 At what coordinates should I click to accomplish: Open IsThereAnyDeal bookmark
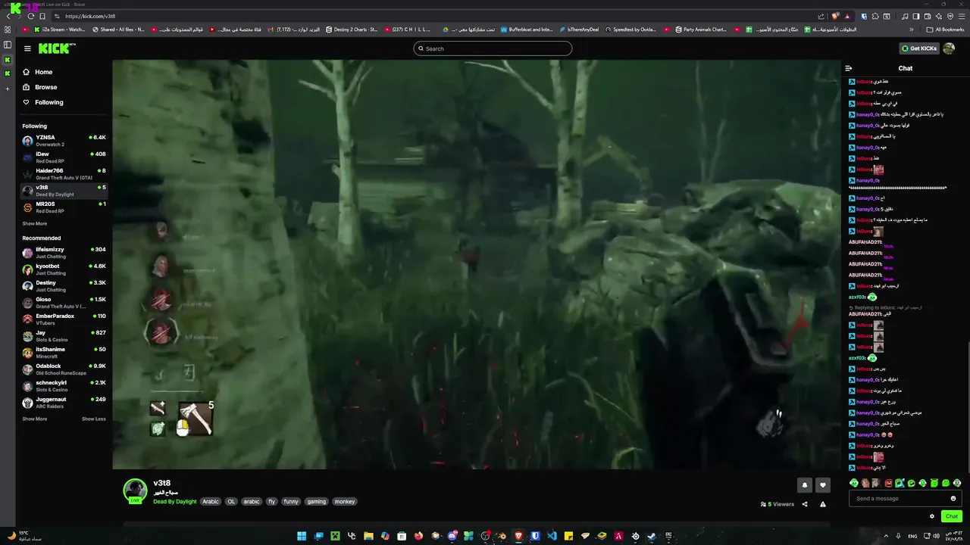pos(579,30)
